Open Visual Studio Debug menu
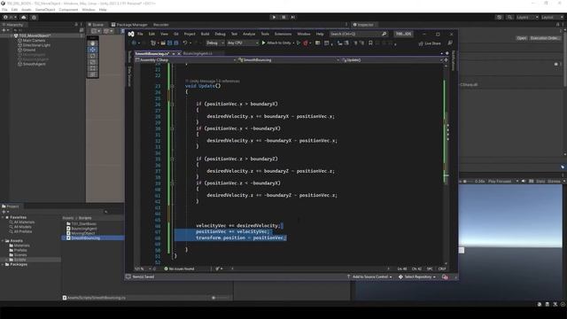 tap(220, 34)
